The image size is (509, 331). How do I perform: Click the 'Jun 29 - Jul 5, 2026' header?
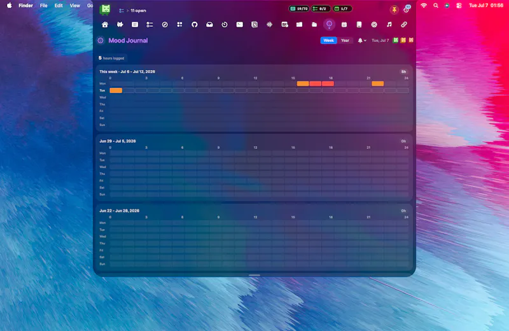point(118,141)
